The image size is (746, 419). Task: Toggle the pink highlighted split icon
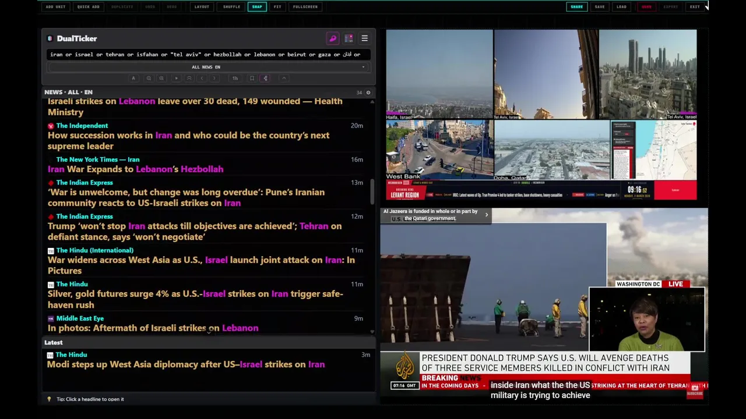(265, 78)
